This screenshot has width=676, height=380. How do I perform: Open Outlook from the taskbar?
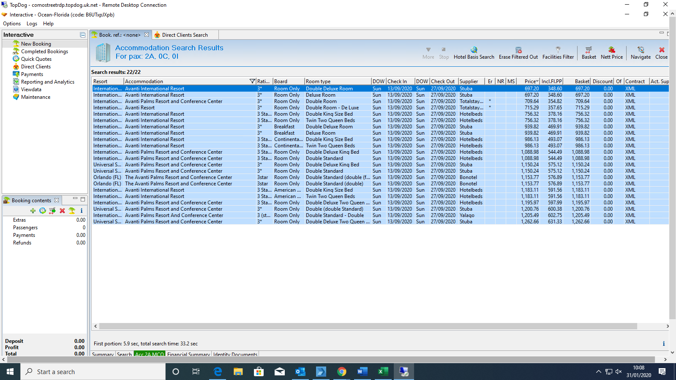tap(300, 372)
